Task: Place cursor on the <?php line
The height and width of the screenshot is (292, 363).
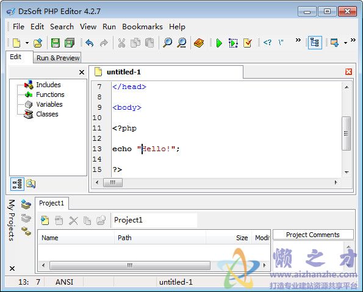Action: 124,128
